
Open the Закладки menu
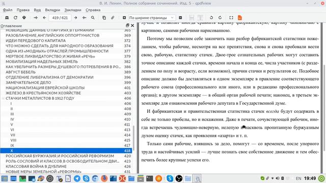click(73, 10)
